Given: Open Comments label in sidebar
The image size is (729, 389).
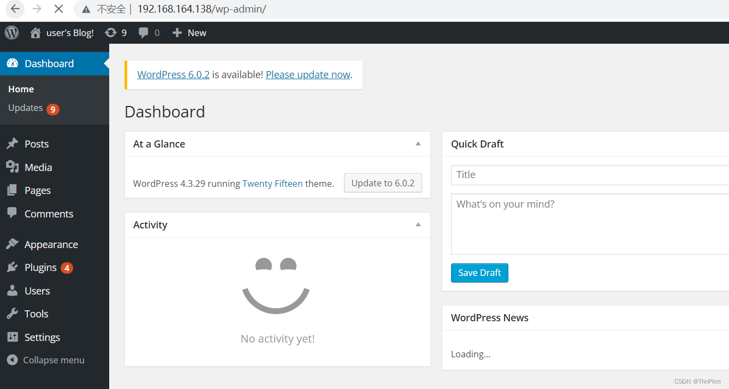Looking at the screenshot, I should [49, 214].
